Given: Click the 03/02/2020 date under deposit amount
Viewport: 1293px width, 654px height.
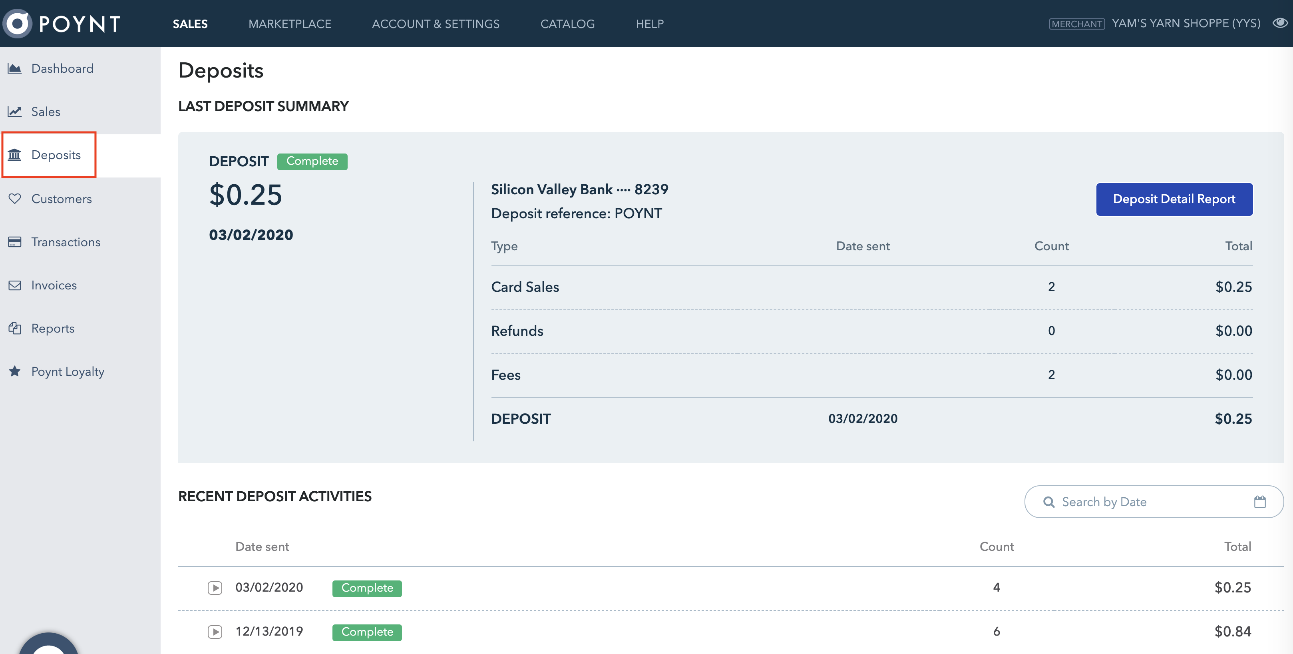Looking at the screenshot, I should coord(251,235).
